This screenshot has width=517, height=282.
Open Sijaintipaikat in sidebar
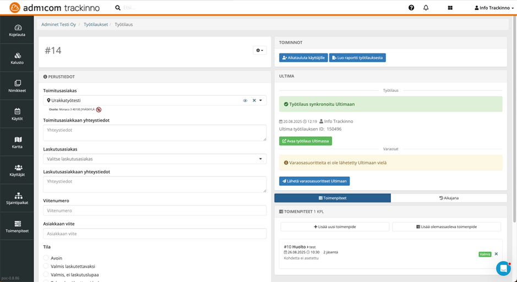coord(17,198)
